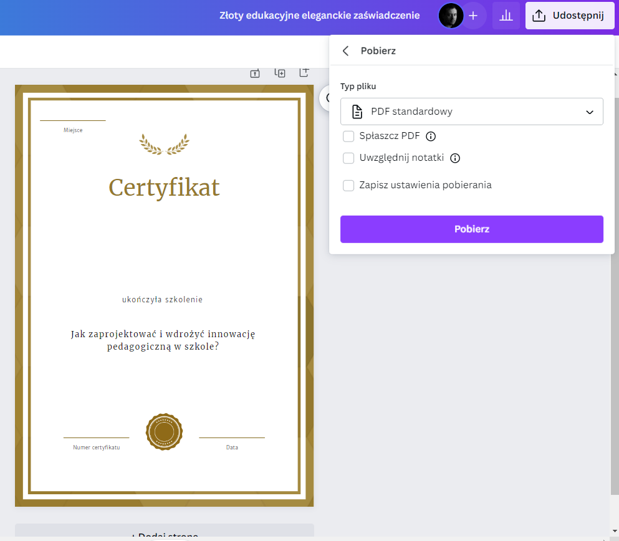The image size is (619, 541).
Task: Open the user profile avatar
Action: click(x=451, y=16)
